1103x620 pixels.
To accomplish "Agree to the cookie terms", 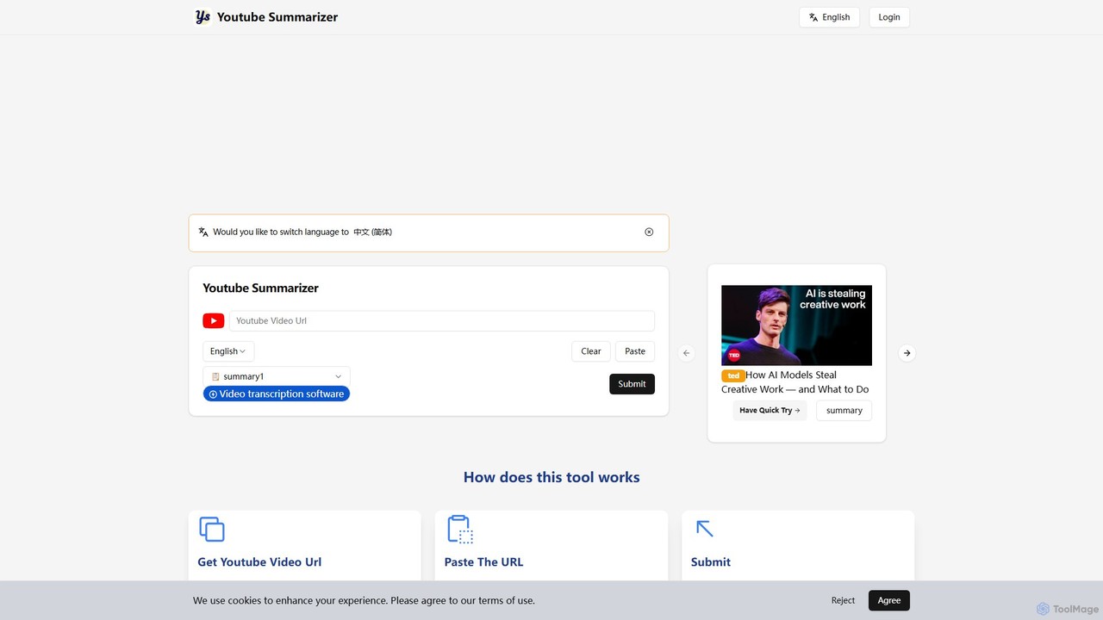I will tap(889, 600).
